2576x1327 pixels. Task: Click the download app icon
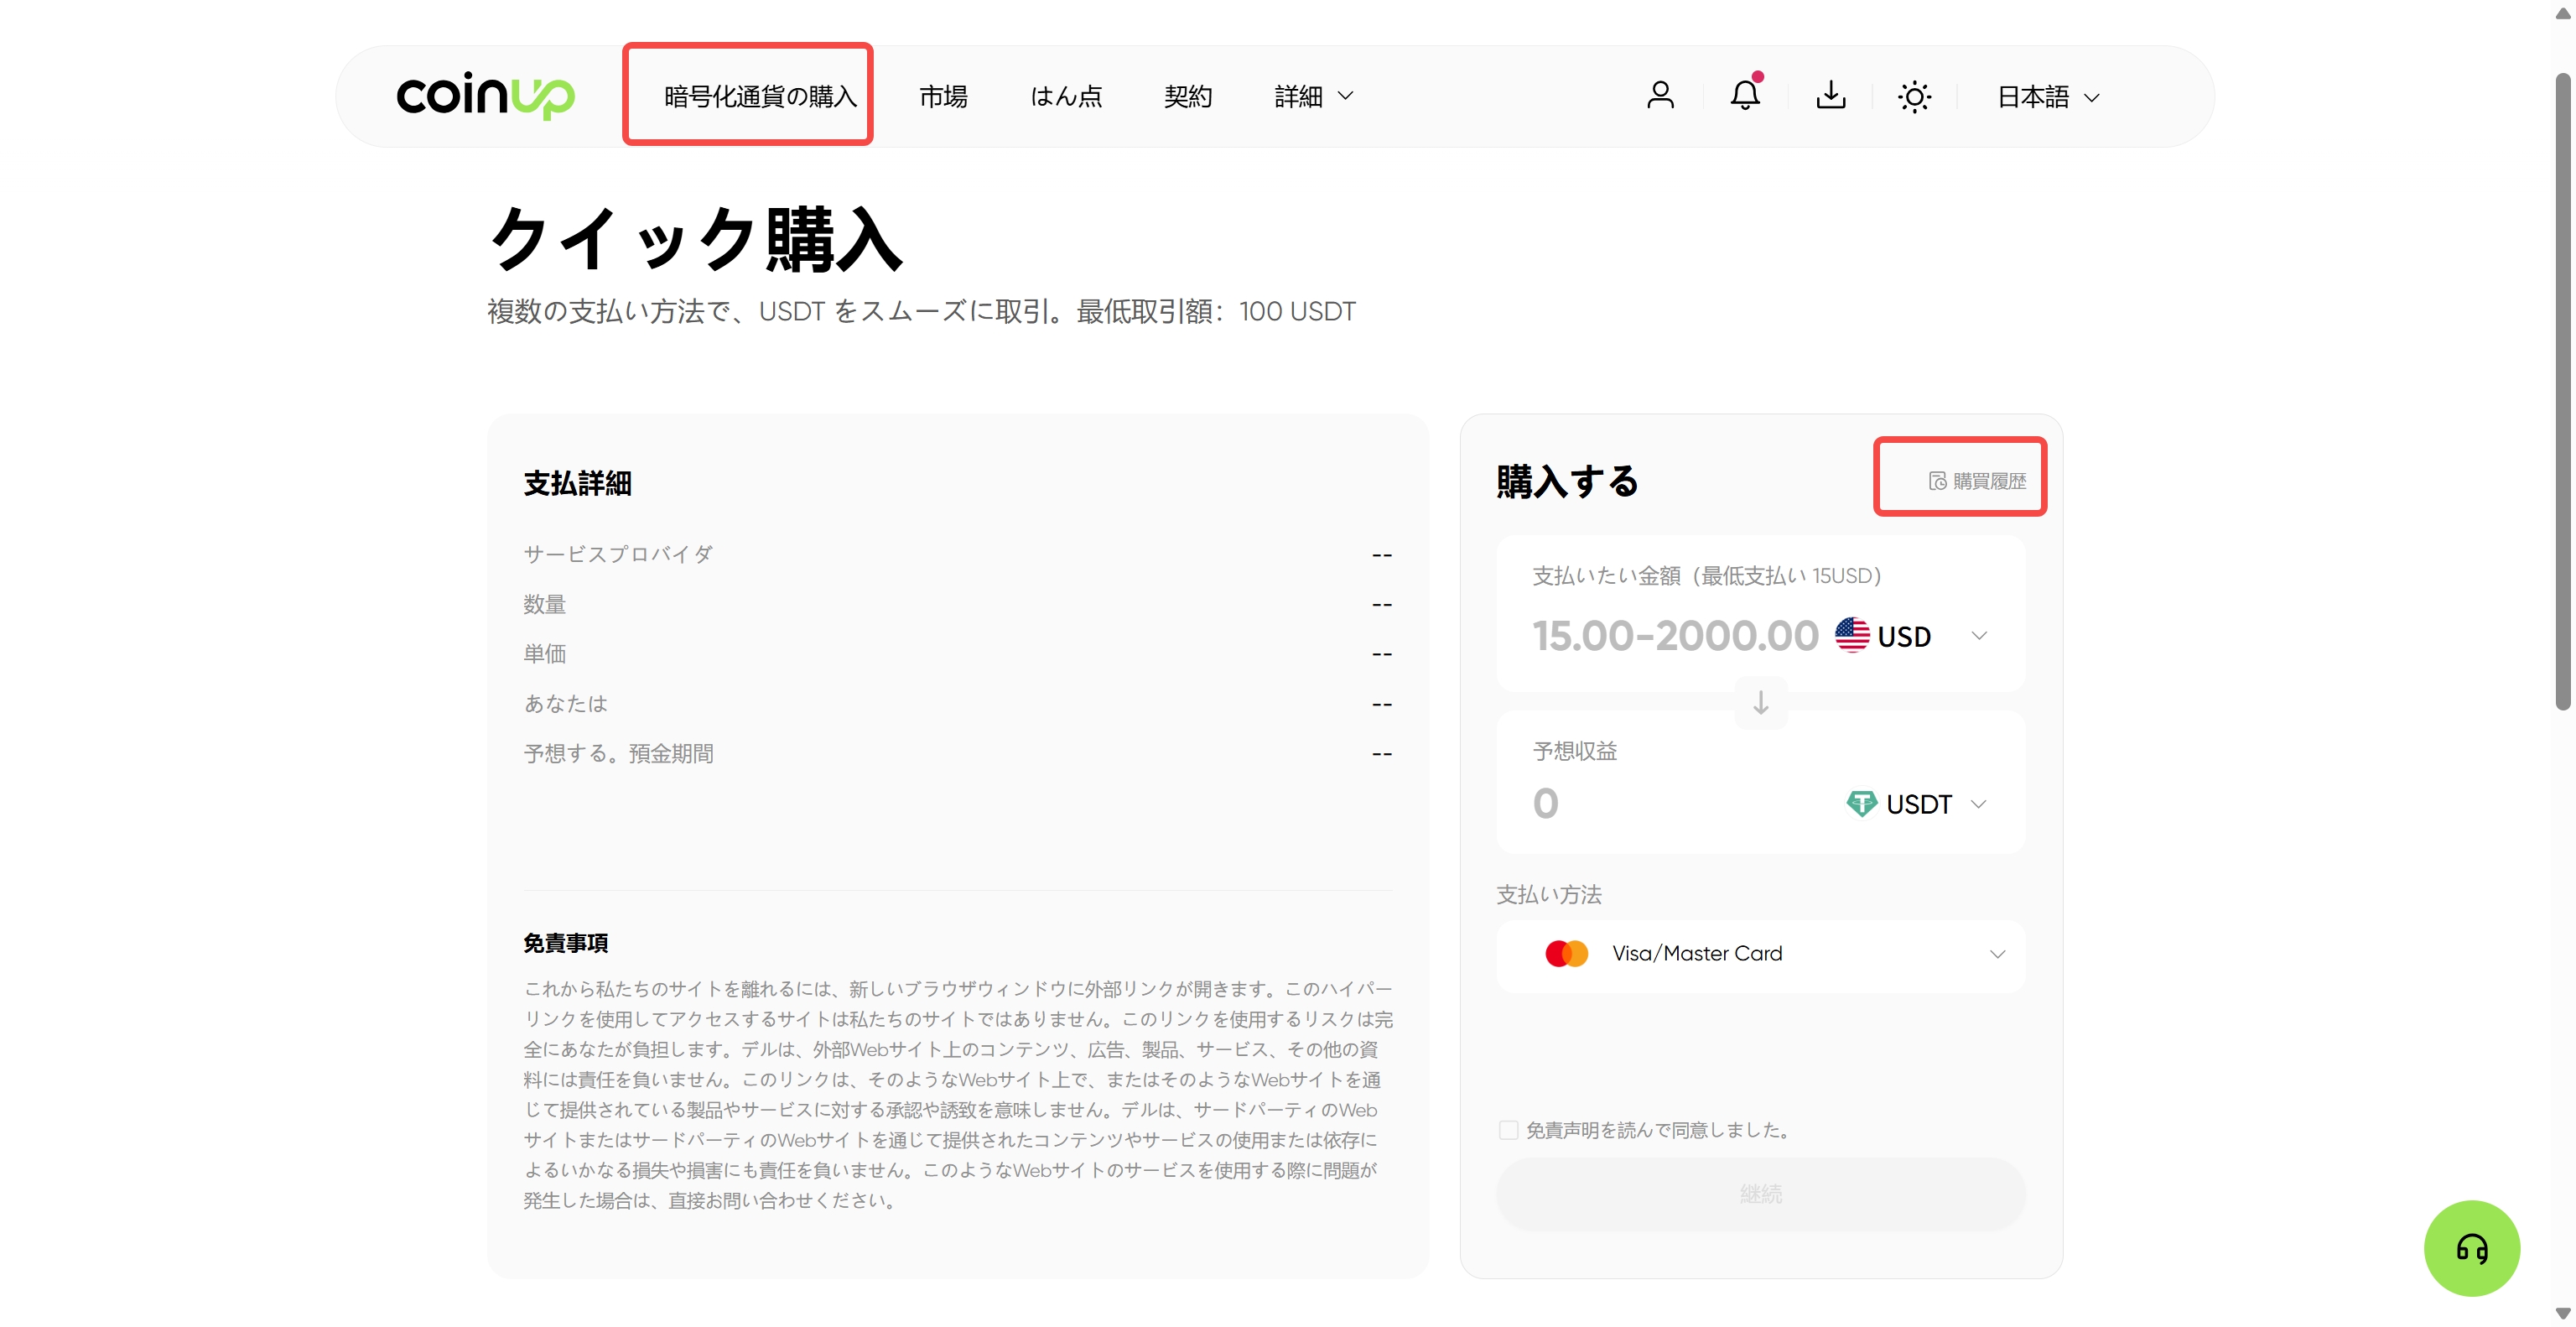click(x=1830, y=96)
